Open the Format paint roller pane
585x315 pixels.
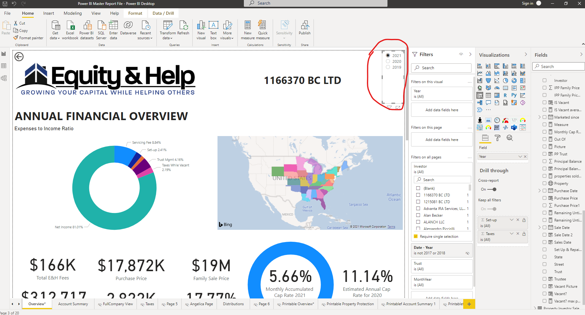[x=498, y=138]
